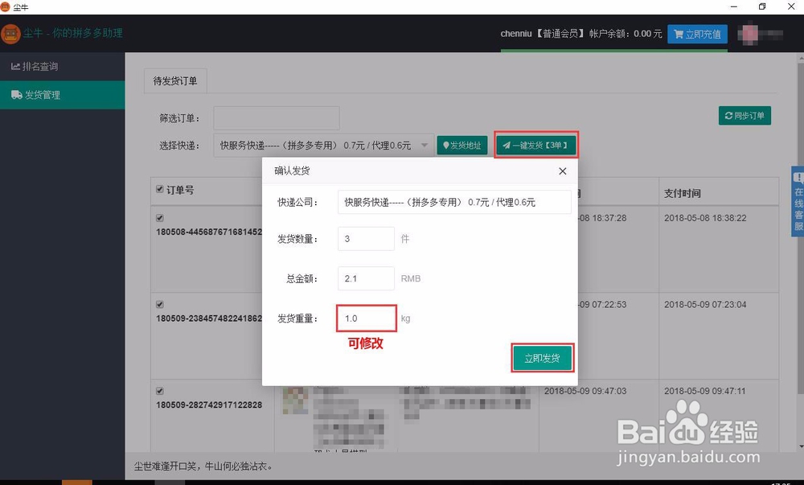Viewport: 804px width, 485px height.
Task: Click the 发货地址 button
Action: (462, 146)
